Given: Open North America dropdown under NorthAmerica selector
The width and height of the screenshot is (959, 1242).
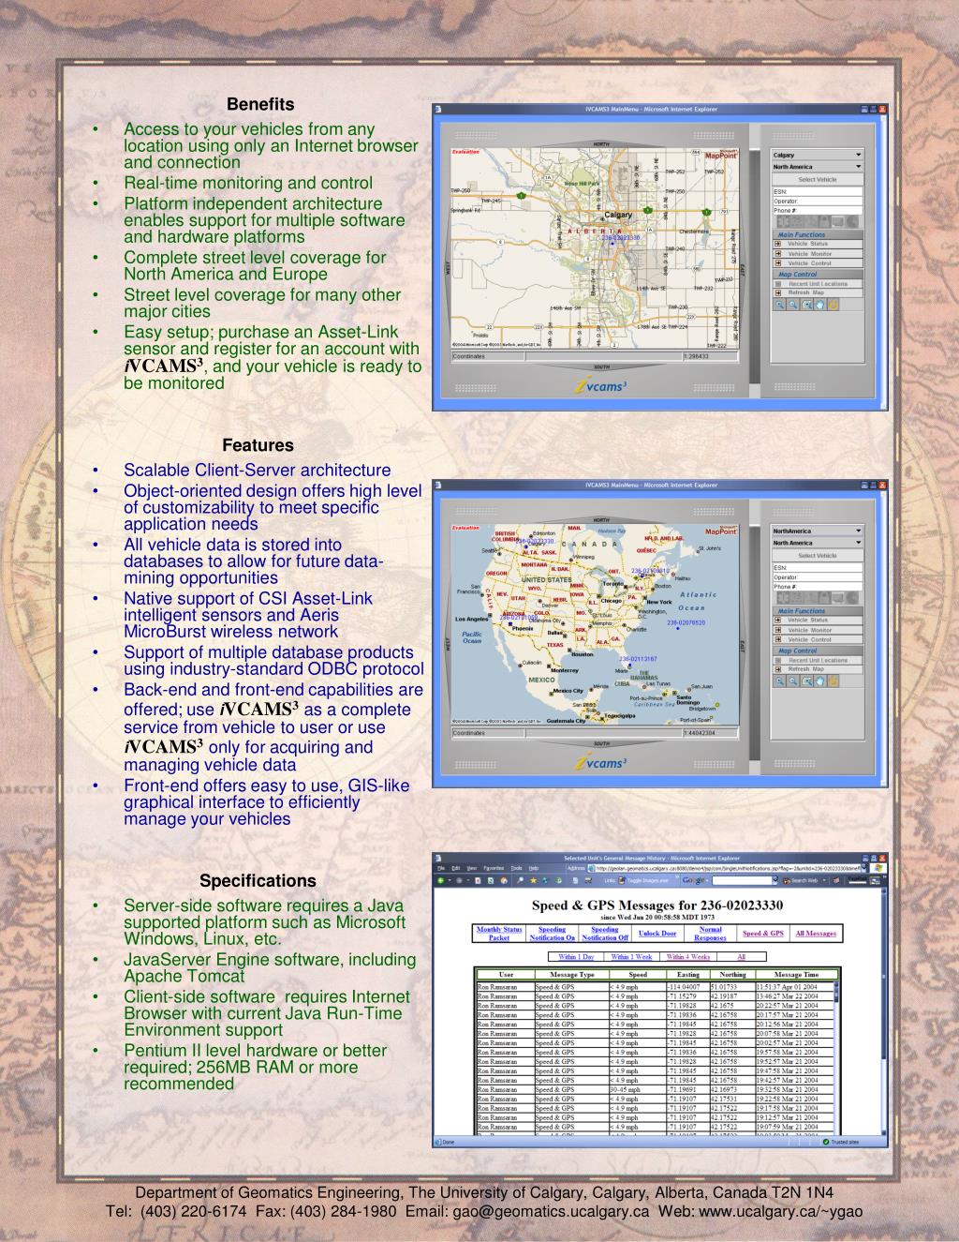Looking at the screenshot, I should 818,543.
